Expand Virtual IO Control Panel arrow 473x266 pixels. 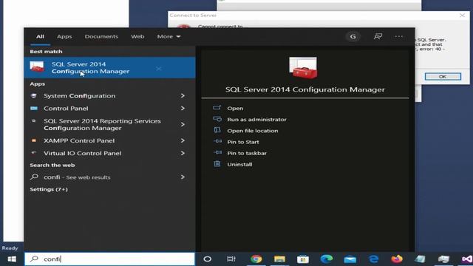click(183, 153)
